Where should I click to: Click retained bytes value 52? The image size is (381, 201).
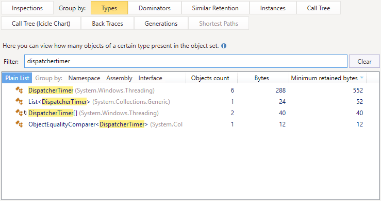(360, 102)
